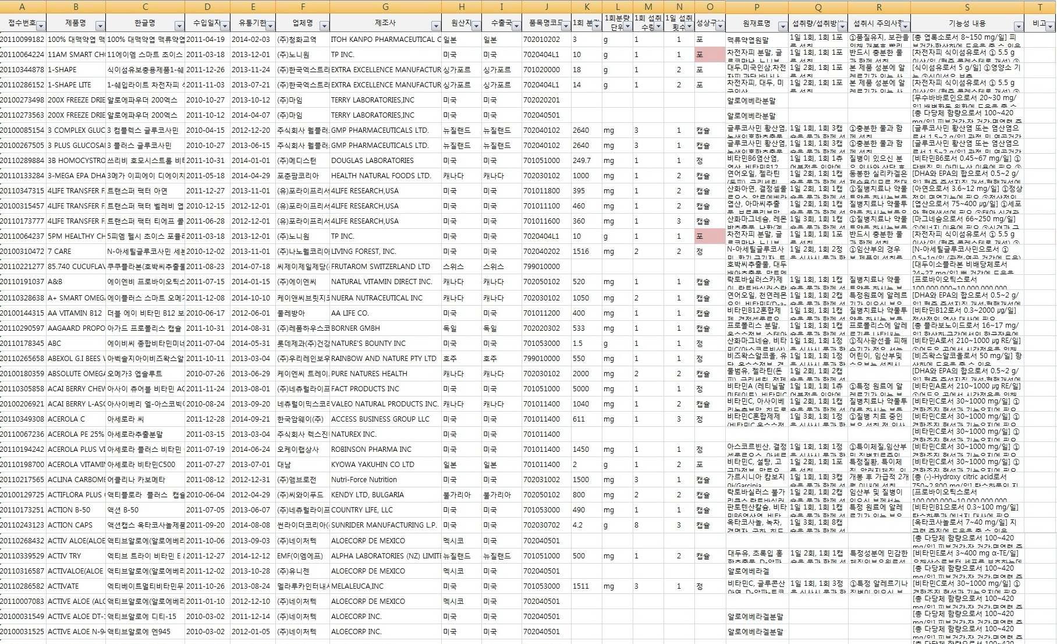Open the 제조사 filter dropdown
This screenshot has width=1057, height=644.
[436, 26]
